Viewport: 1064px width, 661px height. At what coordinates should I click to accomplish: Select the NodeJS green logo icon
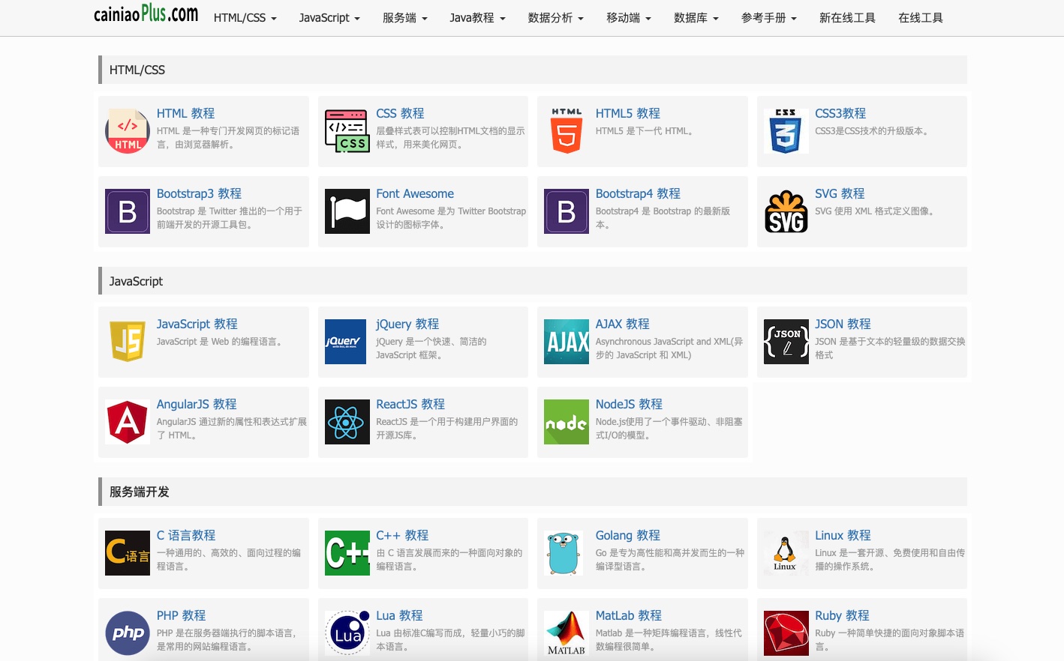pyautogui.click(x=567, y=422)
